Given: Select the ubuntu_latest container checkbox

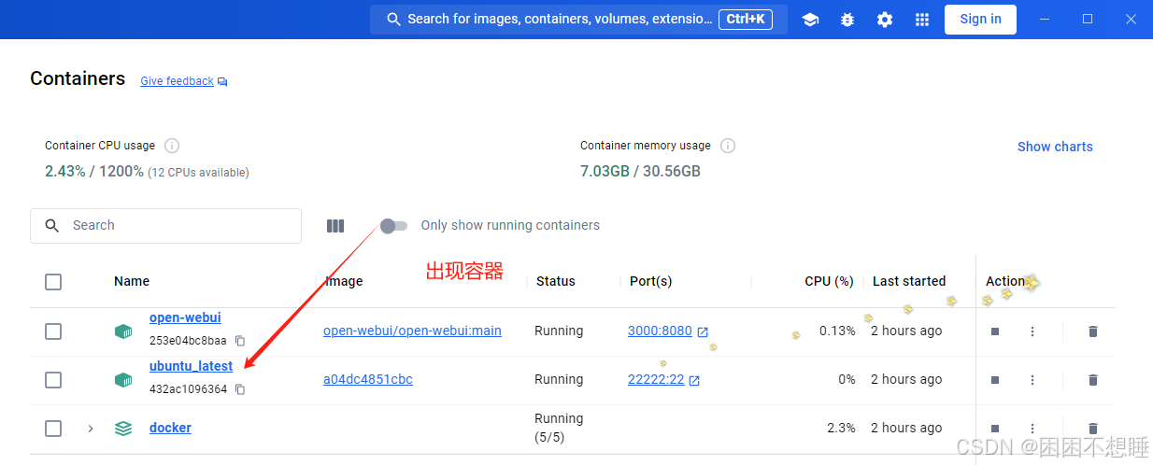Looking at the screenshot, I should 53,379.
